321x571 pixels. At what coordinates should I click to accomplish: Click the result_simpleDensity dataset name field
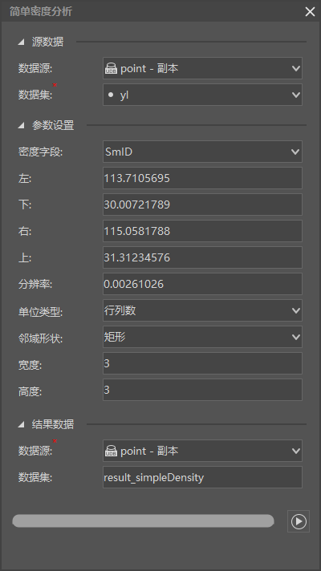[202, 477]
